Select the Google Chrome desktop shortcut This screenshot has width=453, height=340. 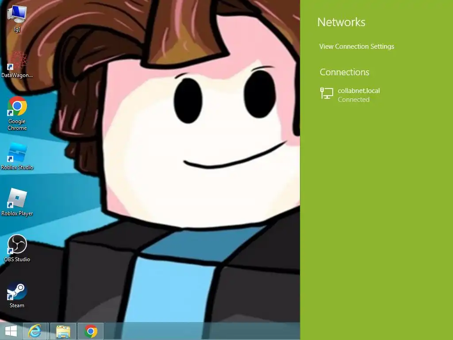[17, 113]
